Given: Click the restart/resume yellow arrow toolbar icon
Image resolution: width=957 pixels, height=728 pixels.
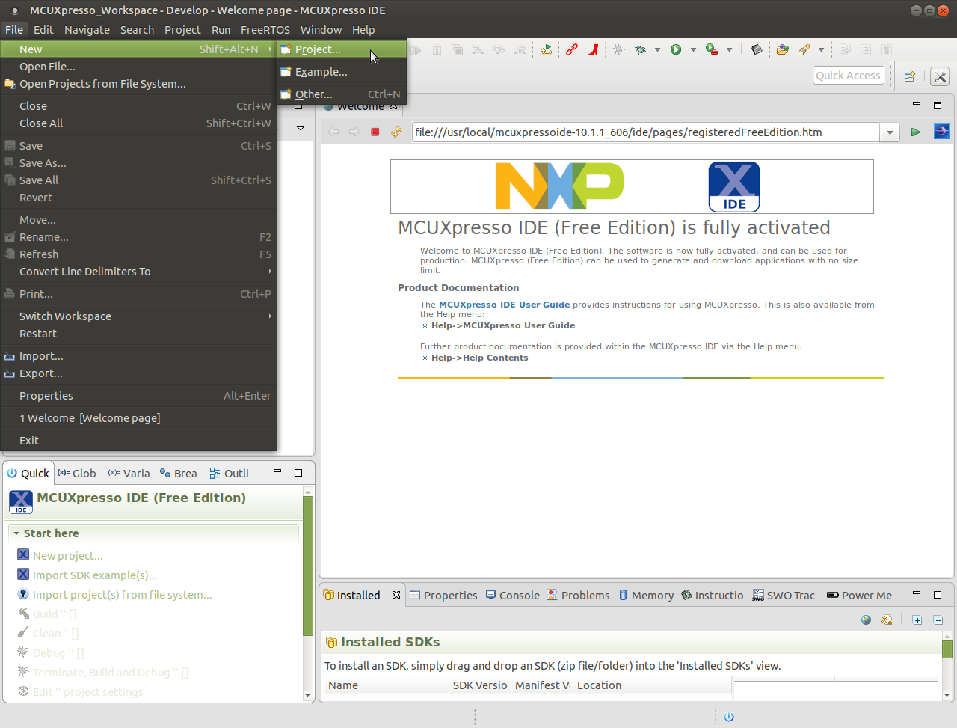Looking at the screenshot, I should 547,49.
